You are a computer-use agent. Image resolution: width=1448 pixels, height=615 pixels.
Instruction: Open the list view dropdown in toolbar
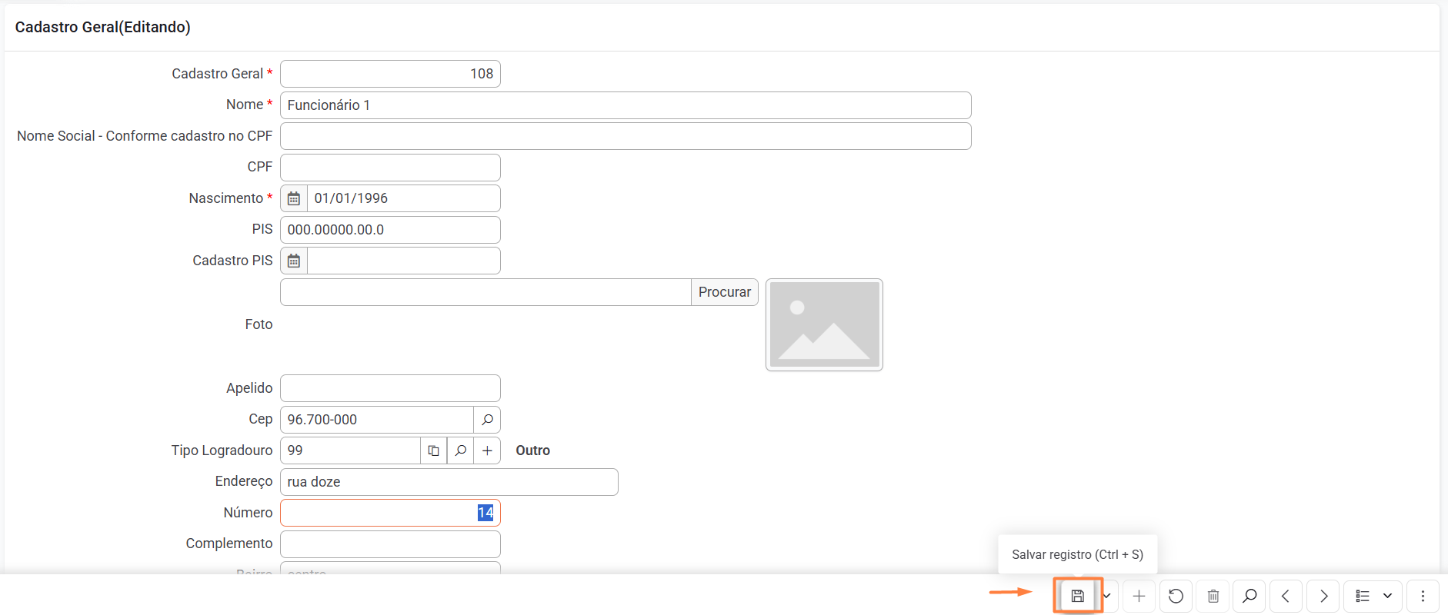pos(1373,596)
